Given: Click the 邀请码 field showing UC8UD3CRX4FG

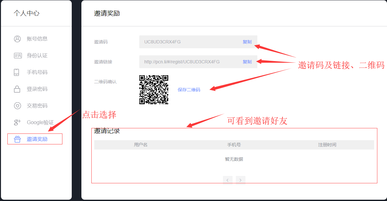Looking at the screenshot, I should [x=190, y=42].
